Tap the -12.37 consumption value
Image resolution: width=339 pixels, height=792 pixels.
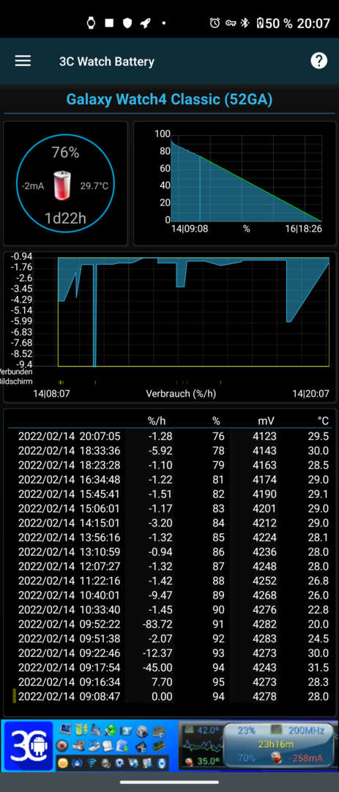pyautogui.click(x=157, y=653)
